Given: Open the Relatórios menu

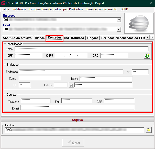Looking at the screenshot, I should pos(19,9).
